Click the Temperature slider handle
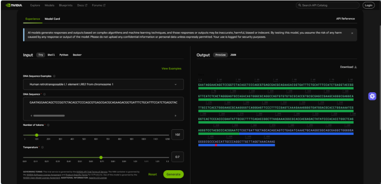The height and width of the screenshot is (184, 381). 101,157
